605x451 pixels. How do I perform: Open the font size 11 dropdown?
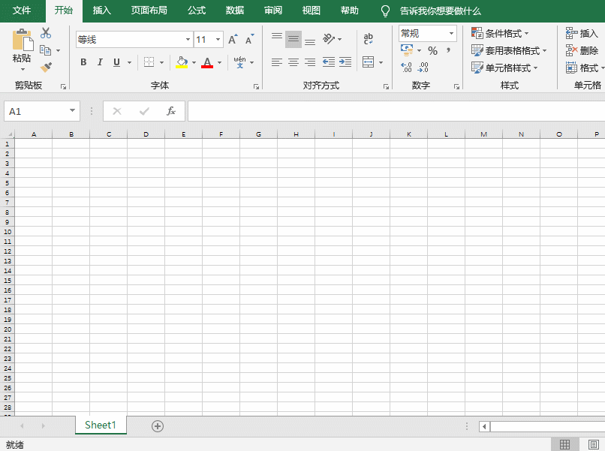pos(218,39)
